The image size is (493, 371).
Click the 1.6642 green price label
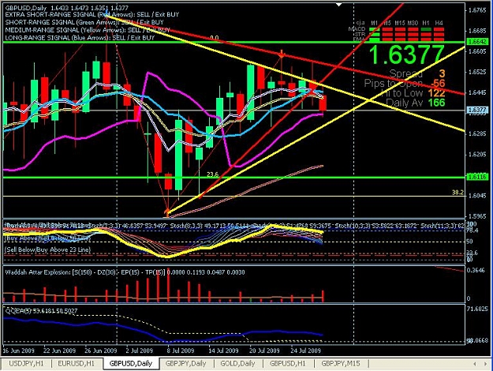[x=477, y=42]
